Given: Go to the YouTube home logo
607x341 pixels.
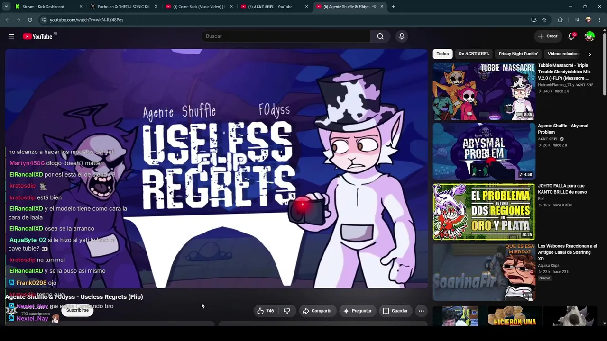Looking at the screenshot, I should pos(37,36).
